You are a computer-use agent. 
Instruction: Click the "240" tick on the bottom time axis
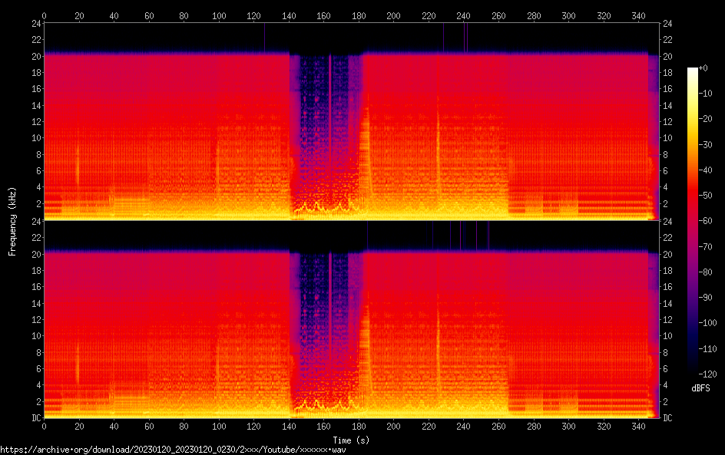pos(463,426)
